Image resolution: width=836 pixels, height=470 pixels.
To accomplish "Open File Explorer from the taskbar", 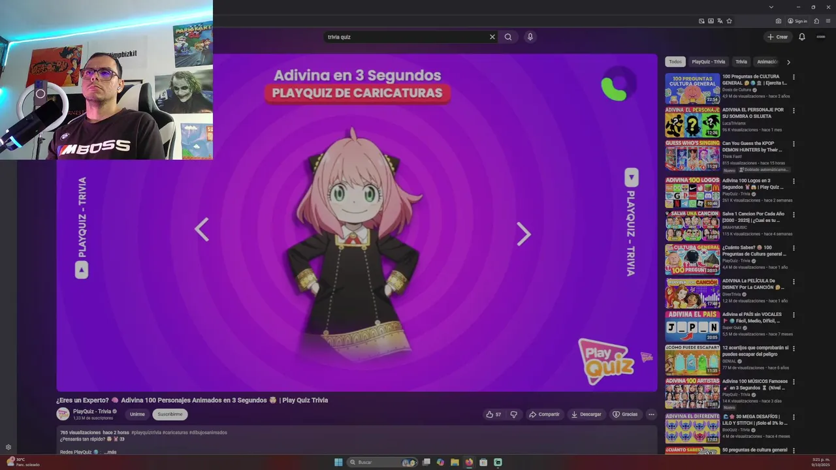I will pos(455,462).
